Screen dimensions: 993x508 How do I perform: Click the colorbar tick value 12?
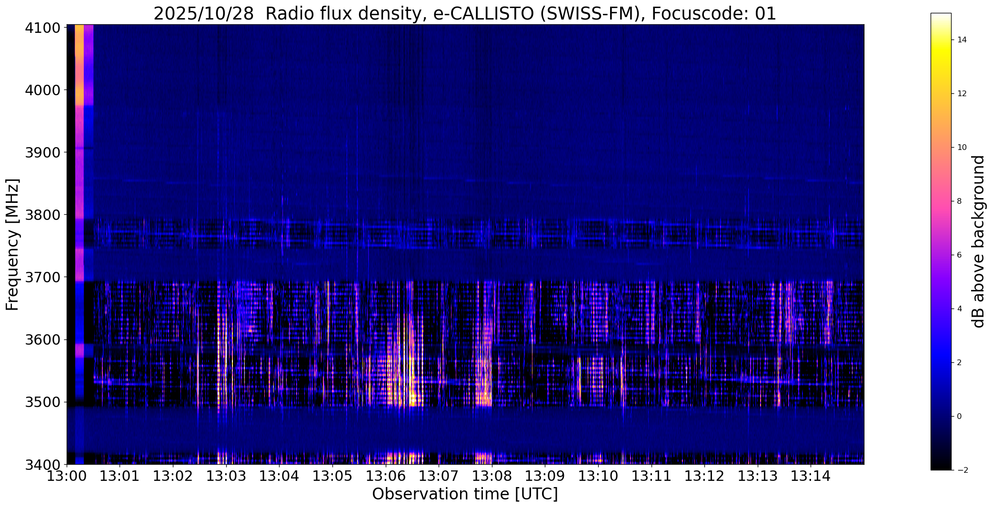pos(962,94)
